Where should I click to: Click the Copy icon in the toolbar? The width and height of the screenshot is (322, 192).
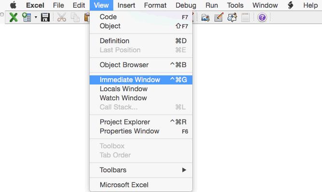75,17
